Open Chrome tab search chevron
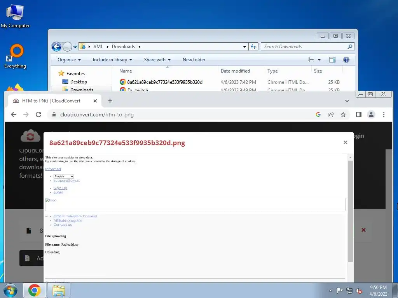Screen dimensions: 398x298 pos(347,101)
